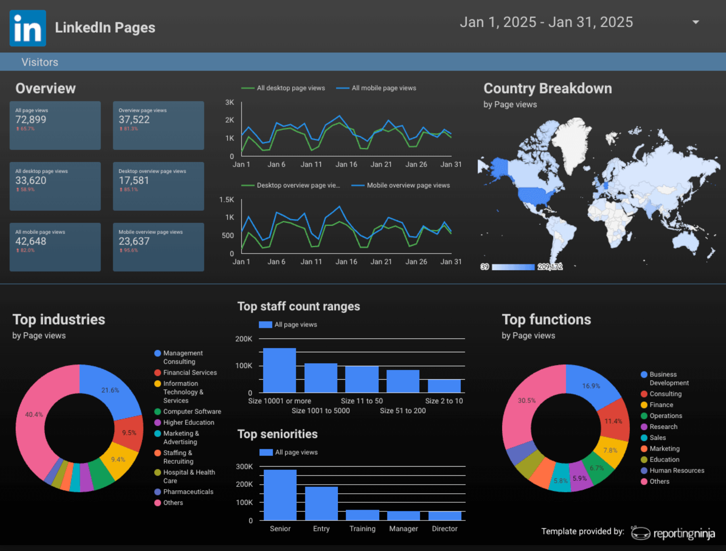This screenshot has width=726, height=551.
Task: Select Marketing & Advertising legend item
Action: [x=177, y=438]
